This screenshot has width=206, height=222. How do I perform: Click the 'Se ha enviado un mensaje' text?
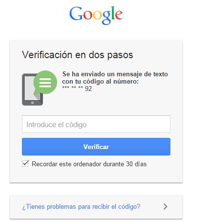[96, 74]
